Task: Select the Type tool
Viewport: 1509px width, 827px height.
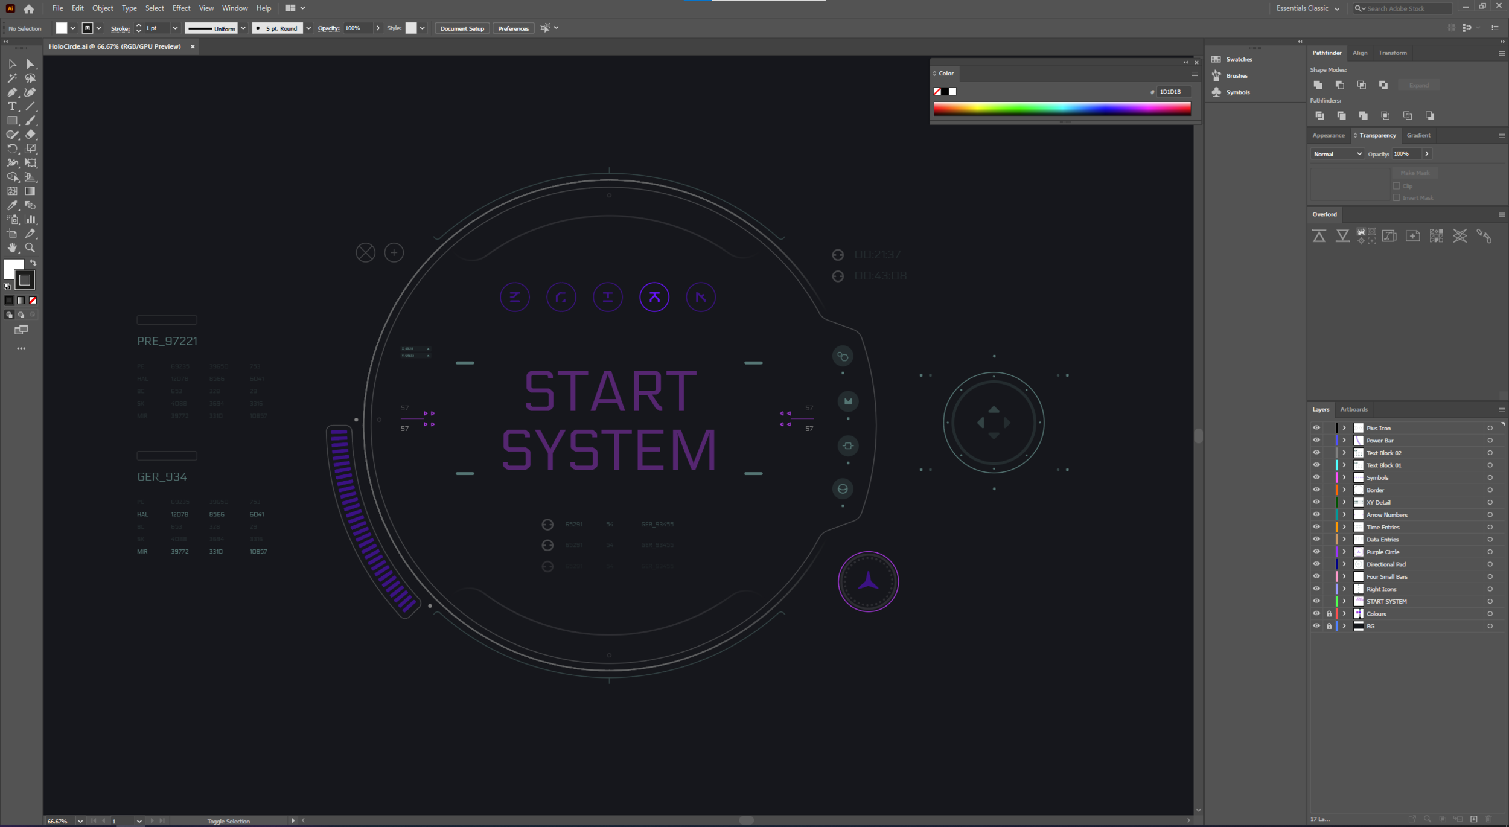Action: [12, 106]
